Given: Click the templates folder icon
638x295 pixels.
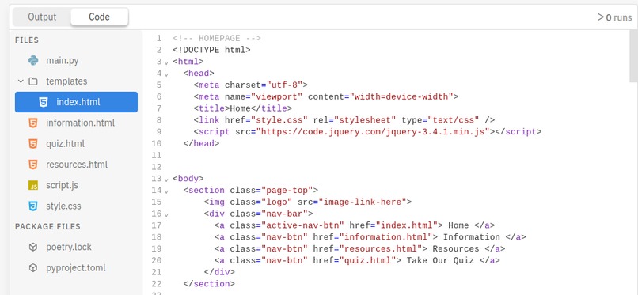Looking at the screenshot, I should coord(33,81).
